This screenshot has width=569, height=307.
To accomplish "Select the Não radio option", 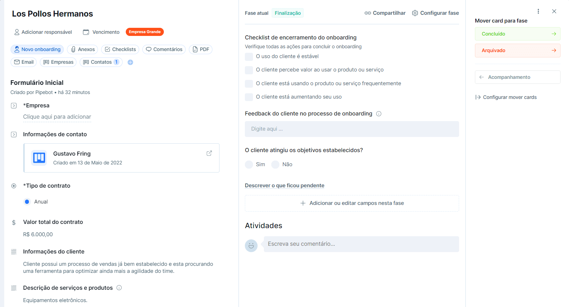I will [275, 164].
